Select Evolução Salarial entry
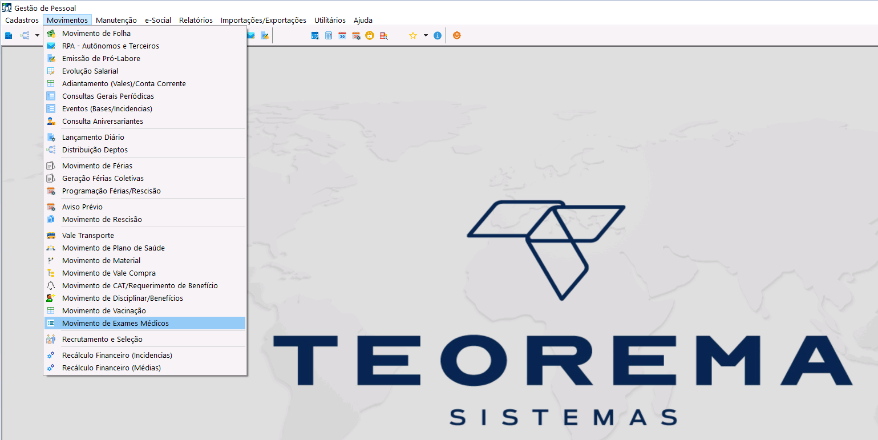The width and height of the screenshot is (878, 440). pyautogui.click(x=145, y=71)
